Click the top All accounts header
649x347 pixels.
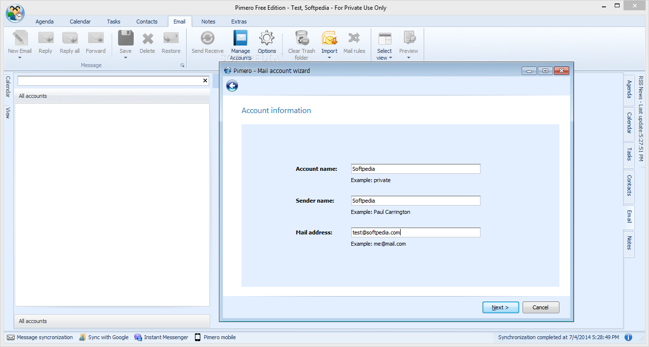click(112, 96)
